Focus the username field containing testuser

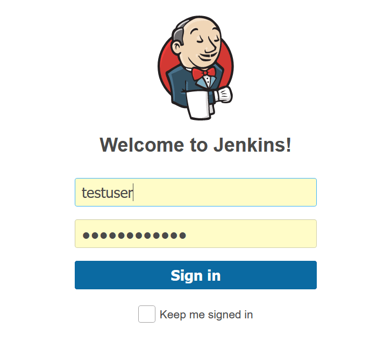(x=196, y=192)
